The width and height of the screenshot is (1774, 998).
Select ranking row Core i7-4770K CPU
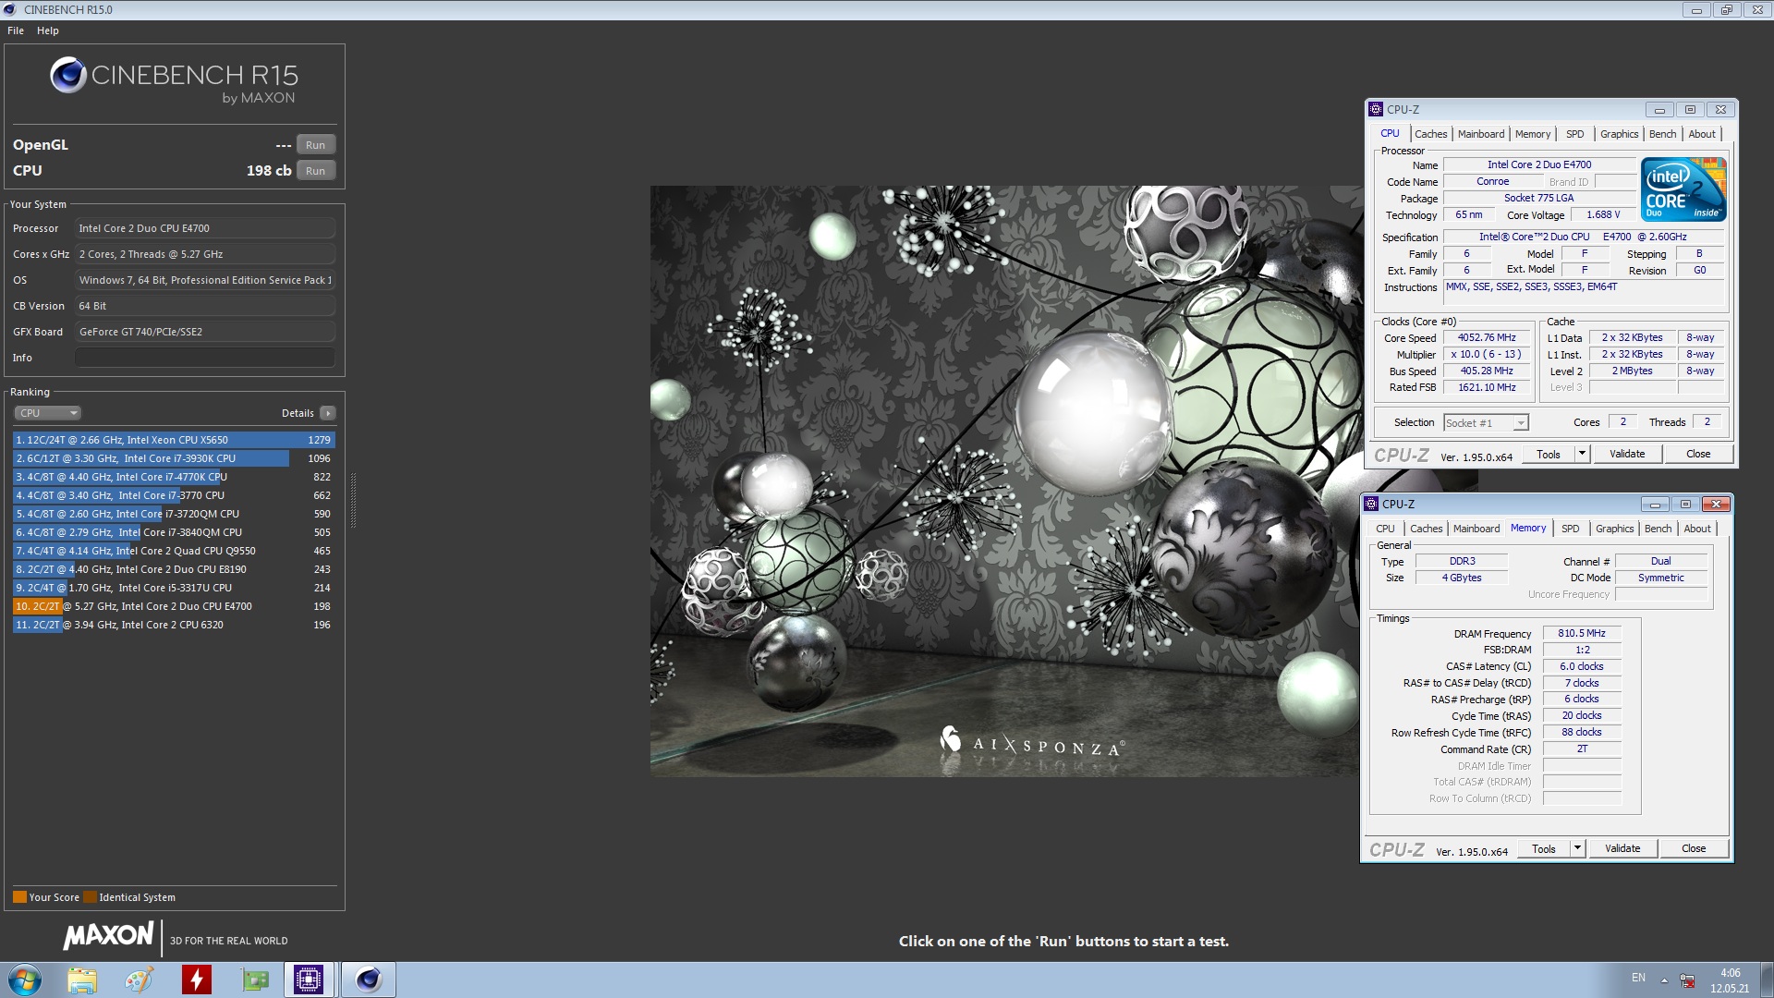(x=174, y=477)
